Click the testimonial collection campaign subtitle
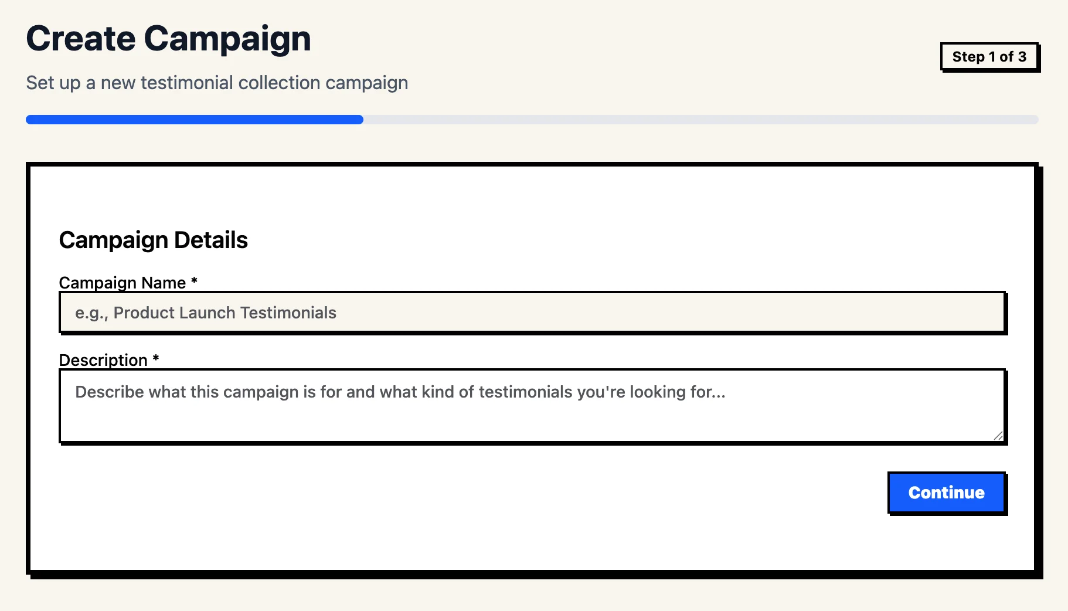The image size is (1068, 611). coord(217,83)
